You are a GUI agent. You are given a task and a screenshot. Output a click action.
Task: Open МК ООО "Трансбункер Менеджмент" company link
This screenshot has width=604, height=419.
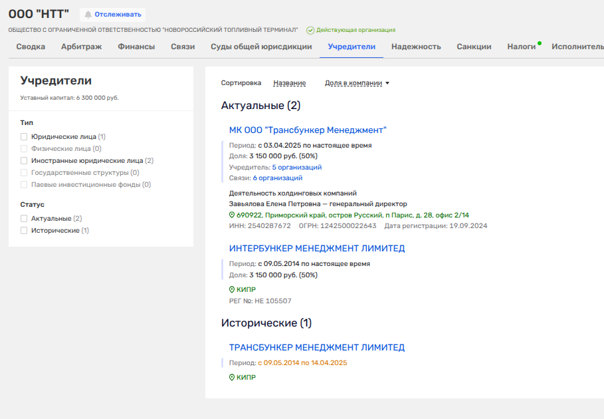pyautogui.click(x=308, y=130)
